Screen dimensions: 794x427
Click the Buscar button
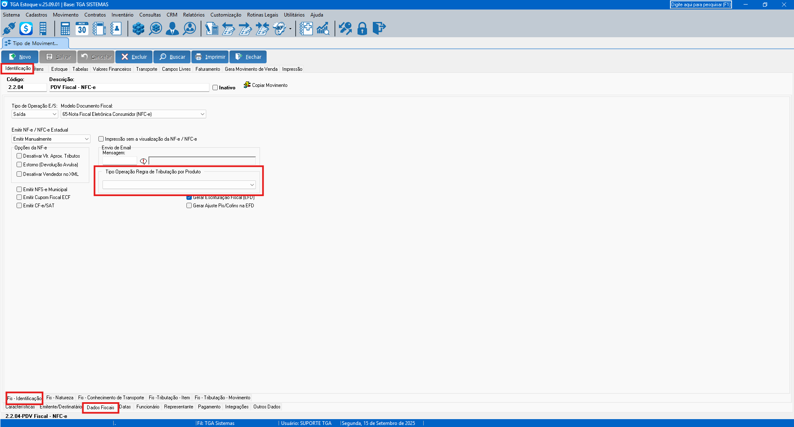click(172, 57)
